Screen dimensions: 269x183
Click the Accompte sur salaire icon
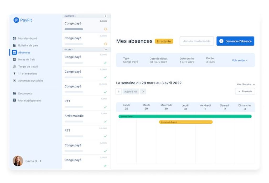(14, 80)
